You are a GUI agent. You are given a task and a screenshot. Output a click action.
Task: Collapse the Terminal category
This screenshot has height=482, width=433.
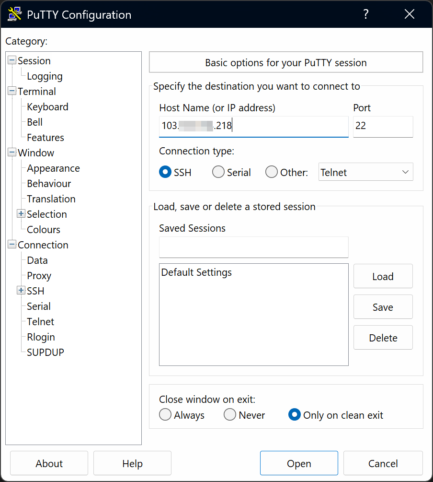[12, 91]
